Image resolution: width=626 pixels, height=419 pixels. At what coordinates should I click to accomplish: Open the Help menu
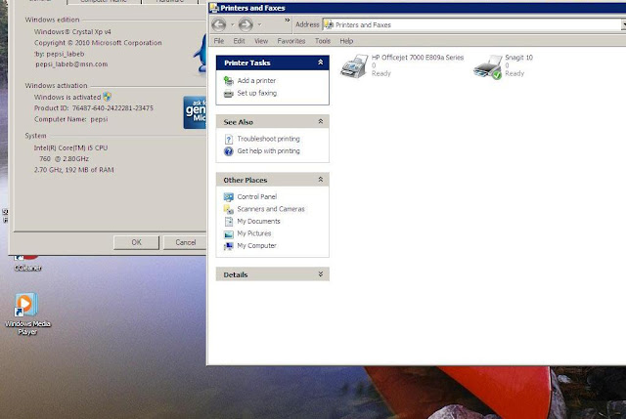pos(346,41)
